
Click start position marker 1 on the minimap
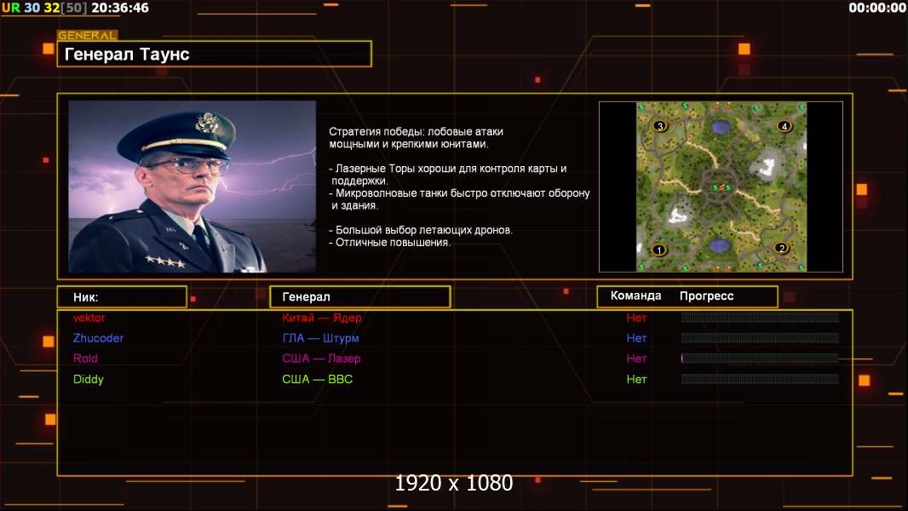pos(659,250)
